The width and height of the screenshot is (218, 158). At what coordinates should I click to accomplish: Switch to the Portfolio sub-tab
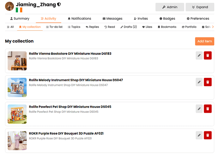[x=189, y=27]
